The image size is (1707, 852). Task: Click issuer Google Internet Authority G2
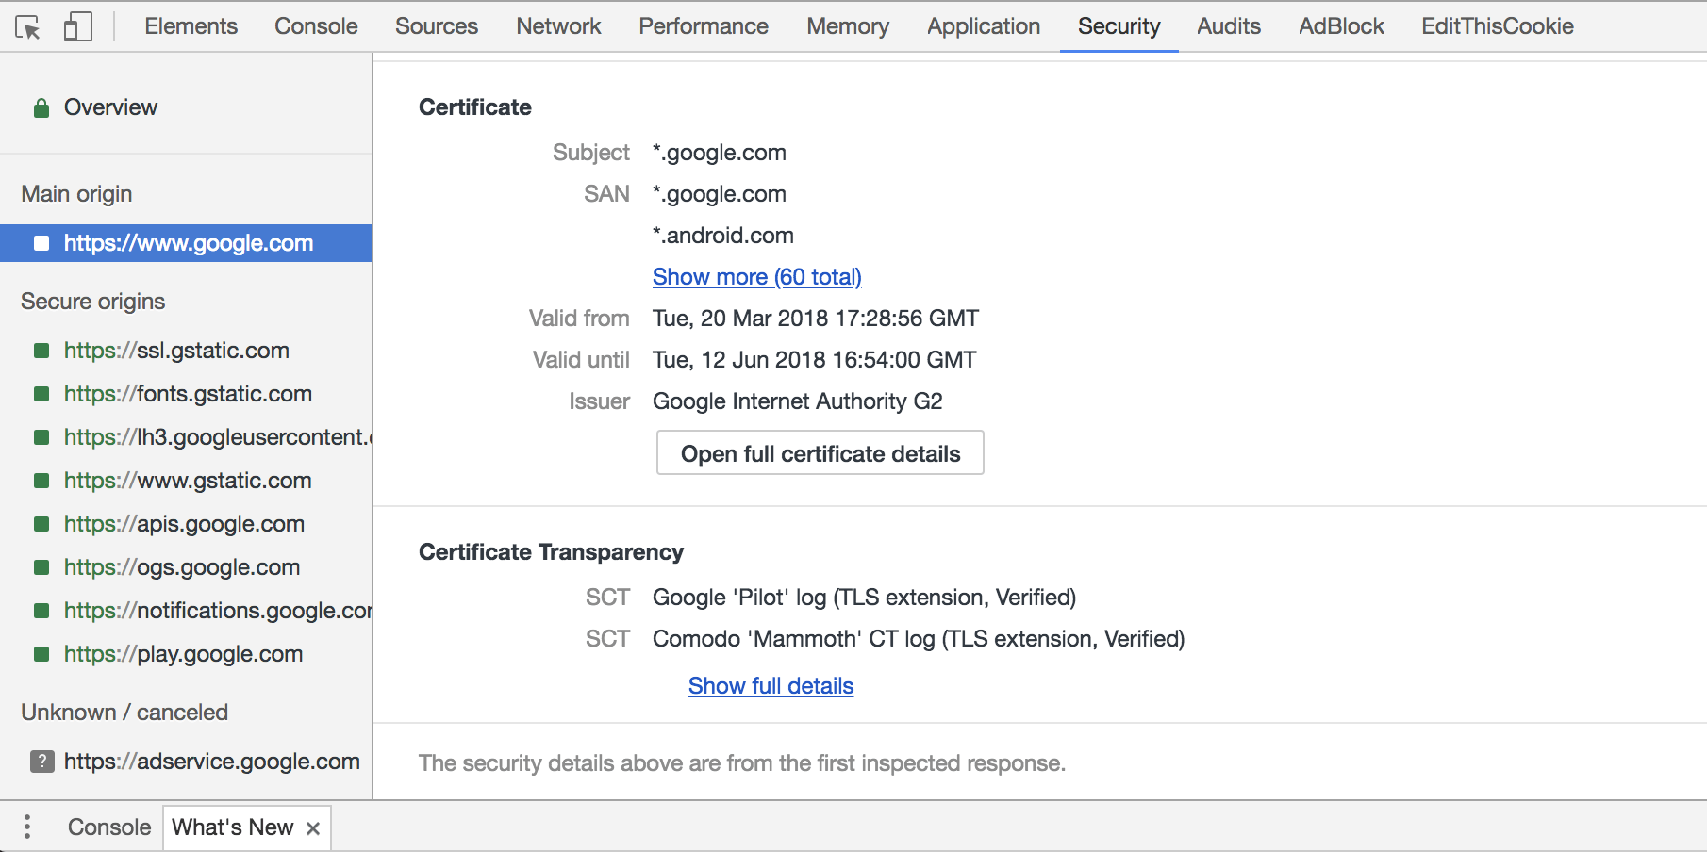click(x=798, y=401)
